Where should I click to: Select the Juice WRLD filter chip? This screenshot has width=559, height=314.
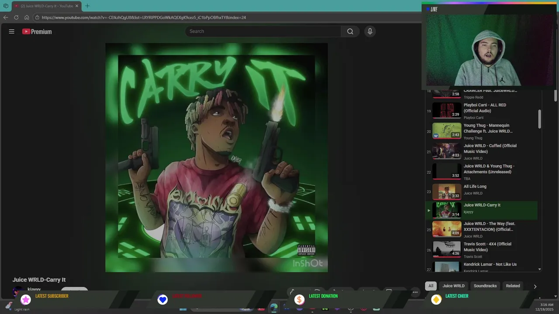[x=453, y=286]
